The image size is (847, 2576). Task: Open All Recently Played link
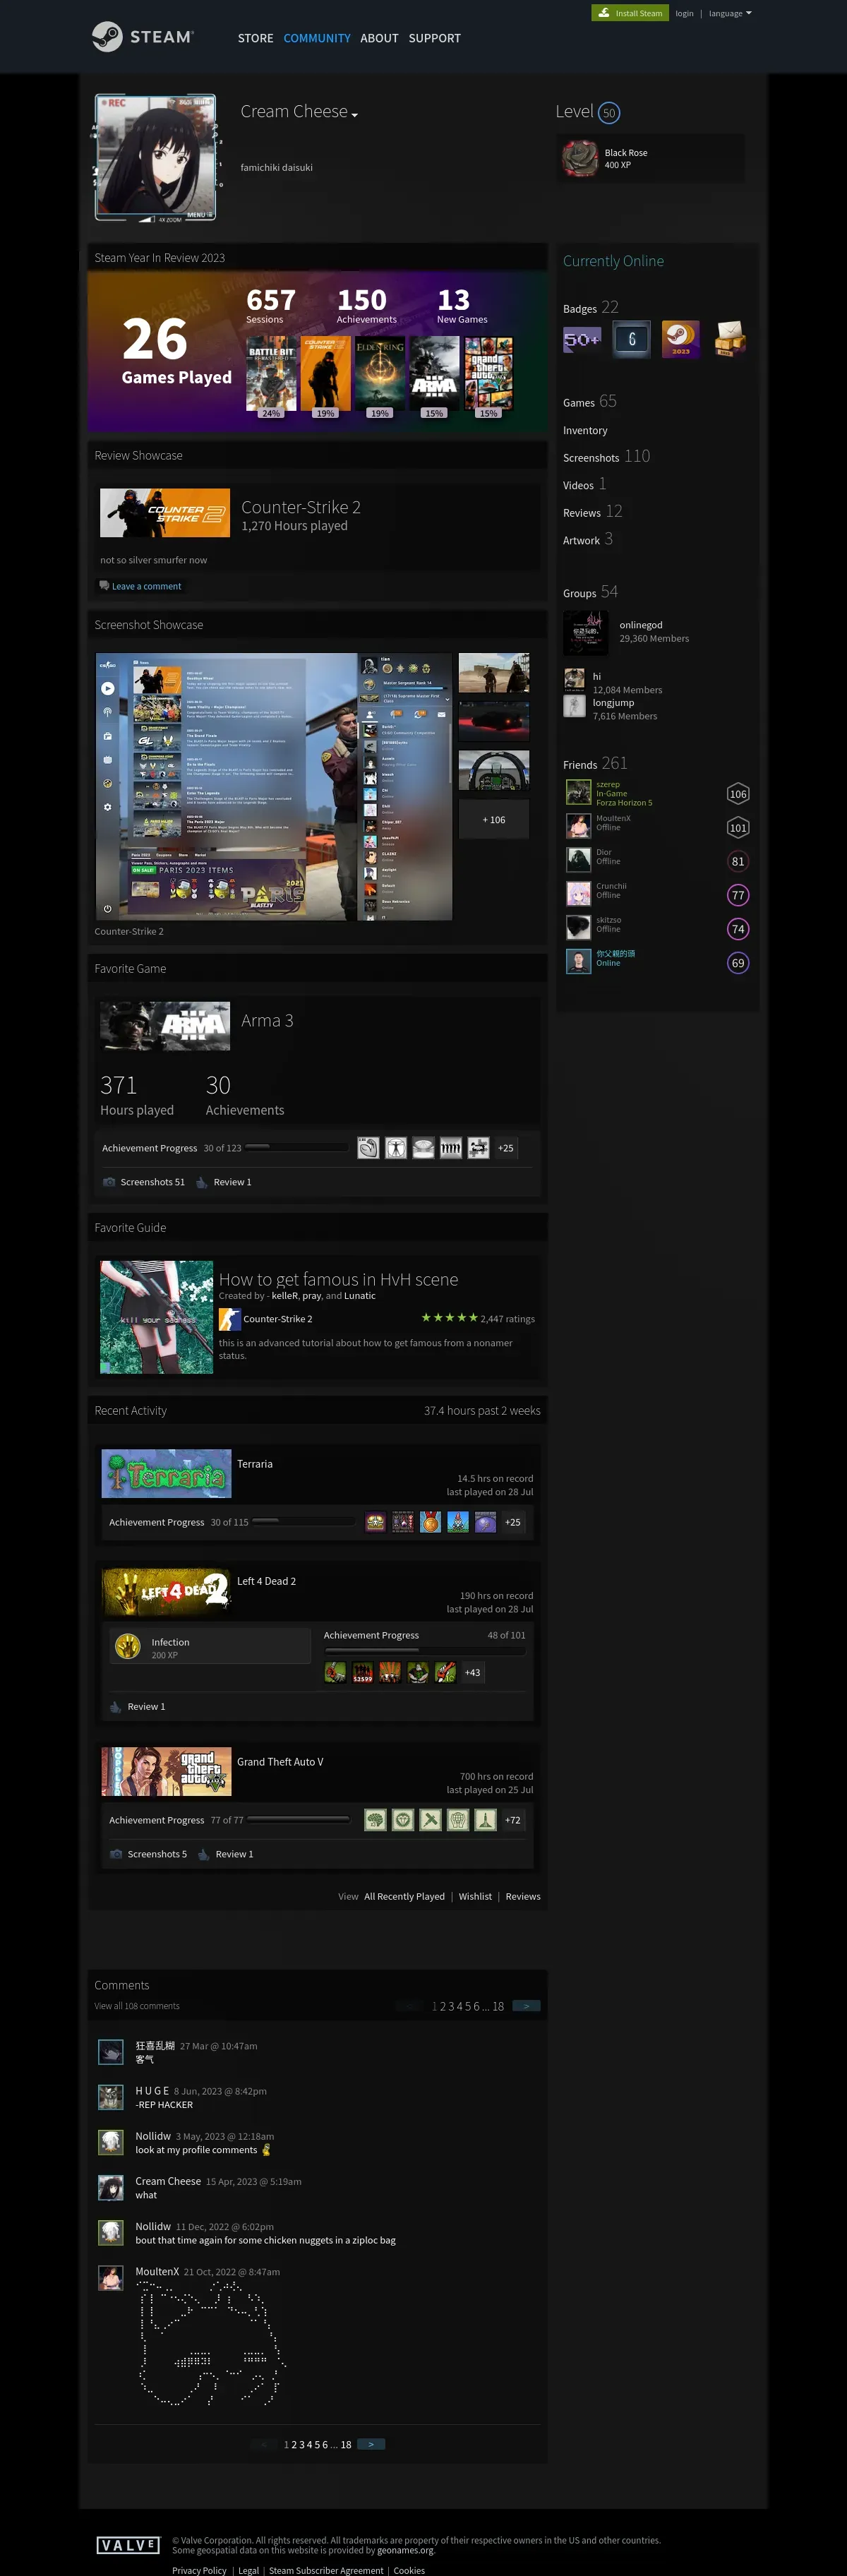(404, 1896)
